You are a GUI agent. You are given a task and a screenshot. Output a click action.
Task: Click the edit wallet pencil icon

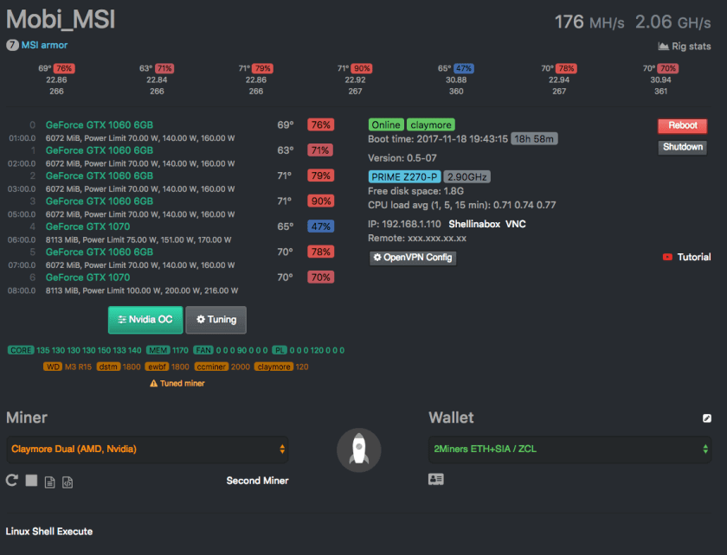706,418
